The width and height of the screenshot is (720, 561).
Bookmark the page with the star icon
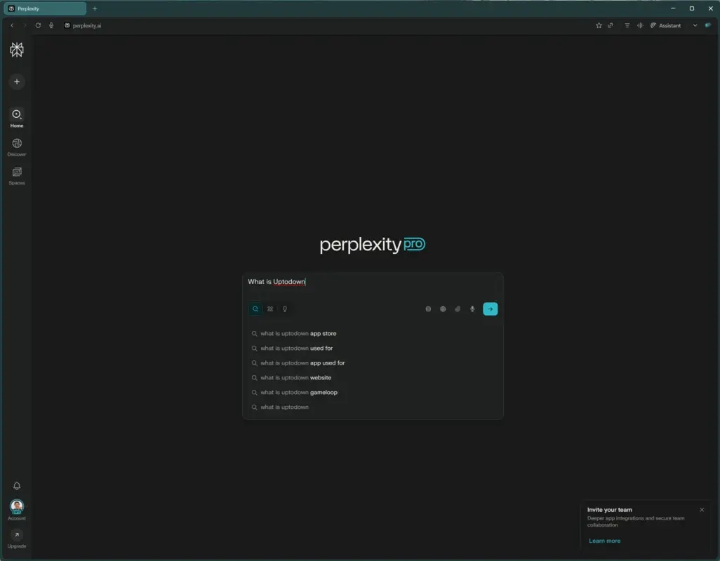599,25
